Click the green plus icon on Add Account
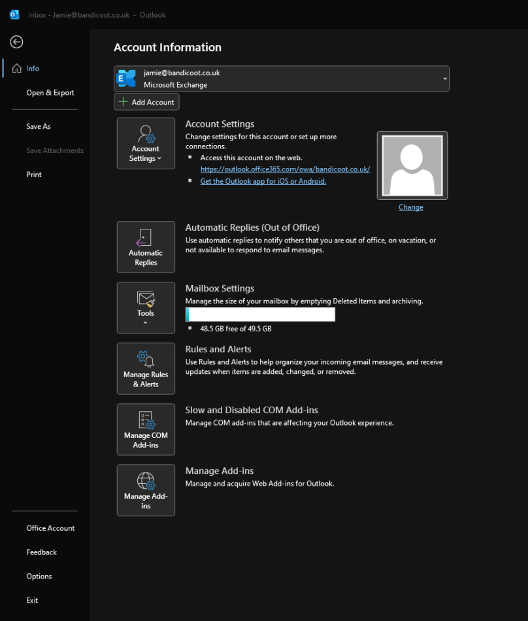Image resolution: width=528 pixels, height=621 pixels. [124, 101]
